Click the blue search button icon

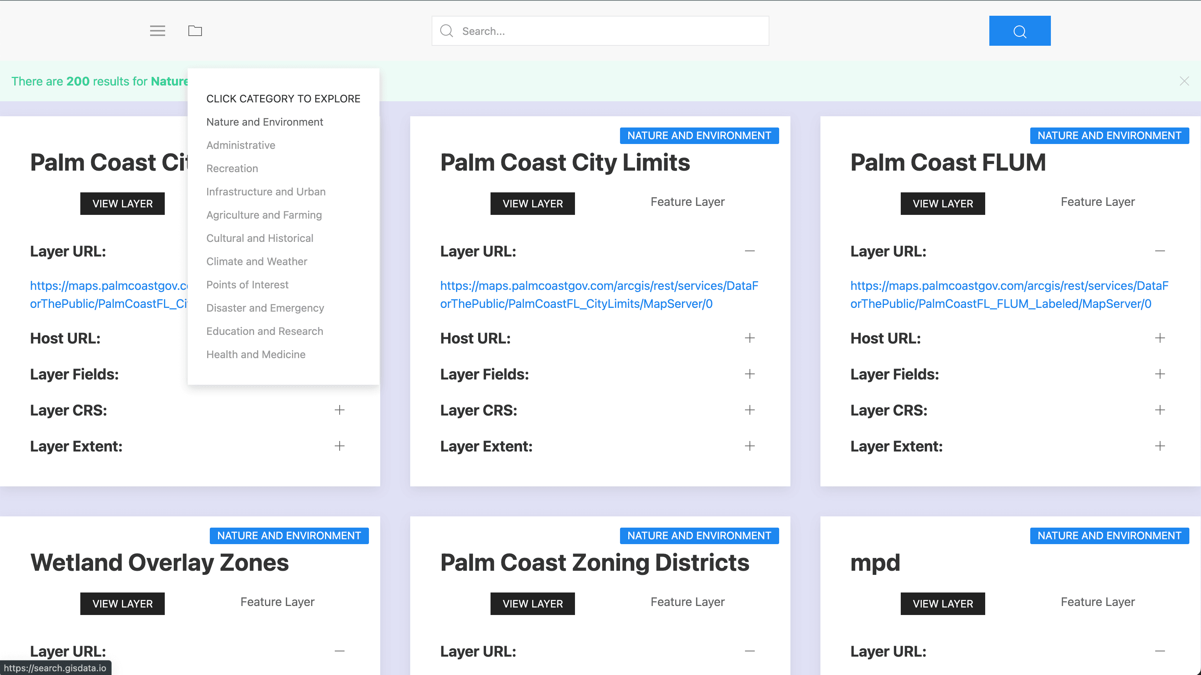pos(1019,30)
